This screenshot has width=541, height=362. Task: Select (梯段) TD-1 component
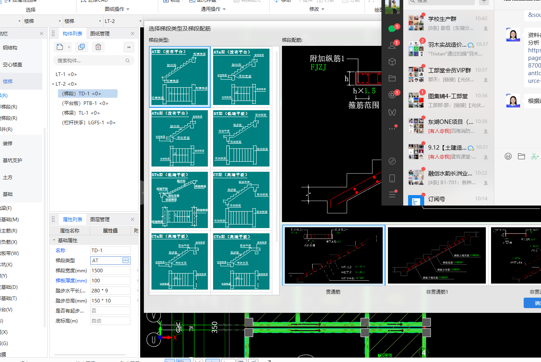88,94
